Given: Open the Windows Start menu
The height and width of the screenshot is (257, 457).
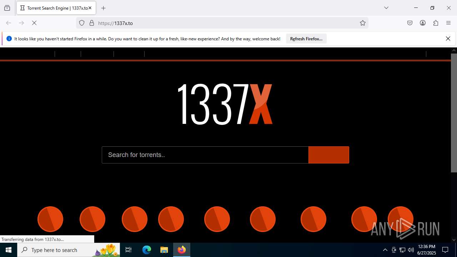Looking at the screenshot, I should point(9,250).
